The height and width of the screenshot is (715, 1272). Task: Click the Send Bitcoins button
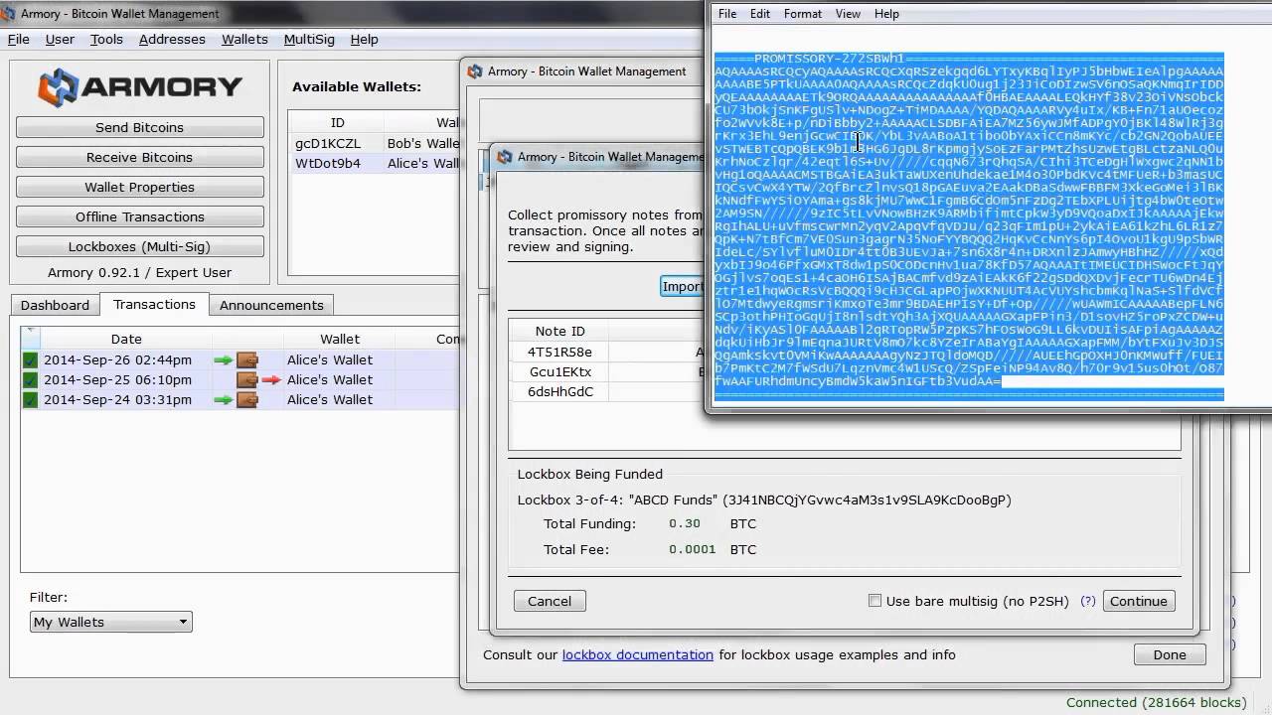point(139,127)
